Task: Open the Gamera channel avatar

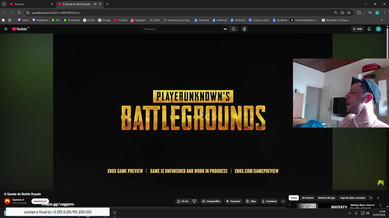Action: pos(7,201)
